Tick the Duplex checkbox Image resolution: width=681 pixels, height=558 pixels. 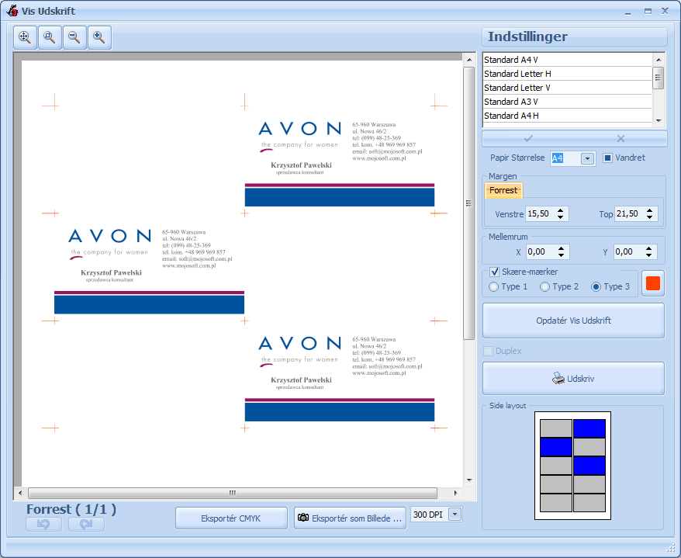(x=488, y=351)
